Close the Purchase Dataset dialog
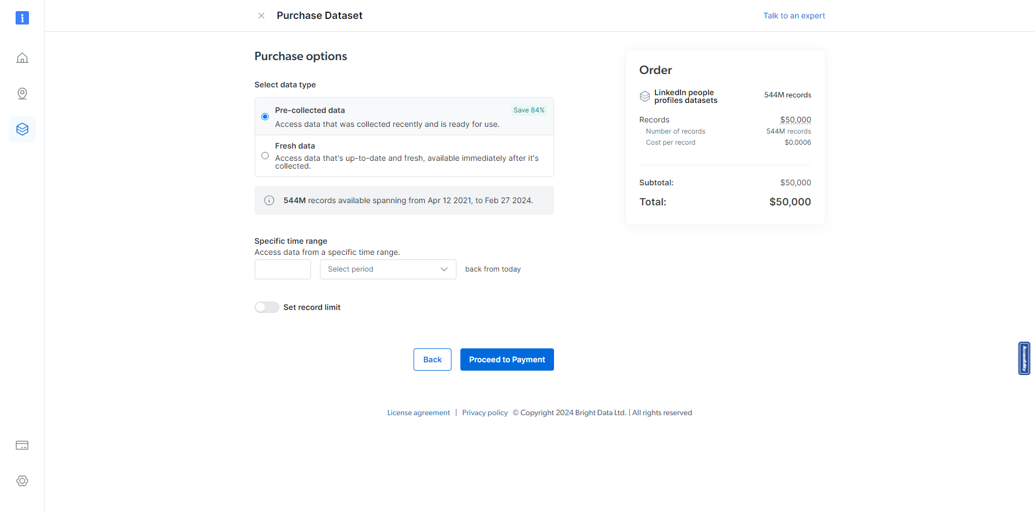Viewport: 1035px width, 512px height. coord(261,16)
